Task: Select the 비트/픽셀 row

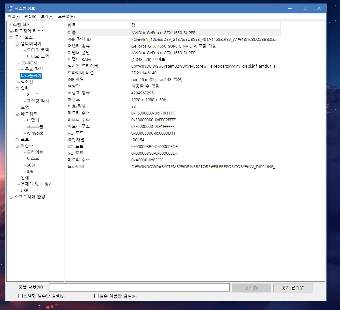Action: point(173,107)
